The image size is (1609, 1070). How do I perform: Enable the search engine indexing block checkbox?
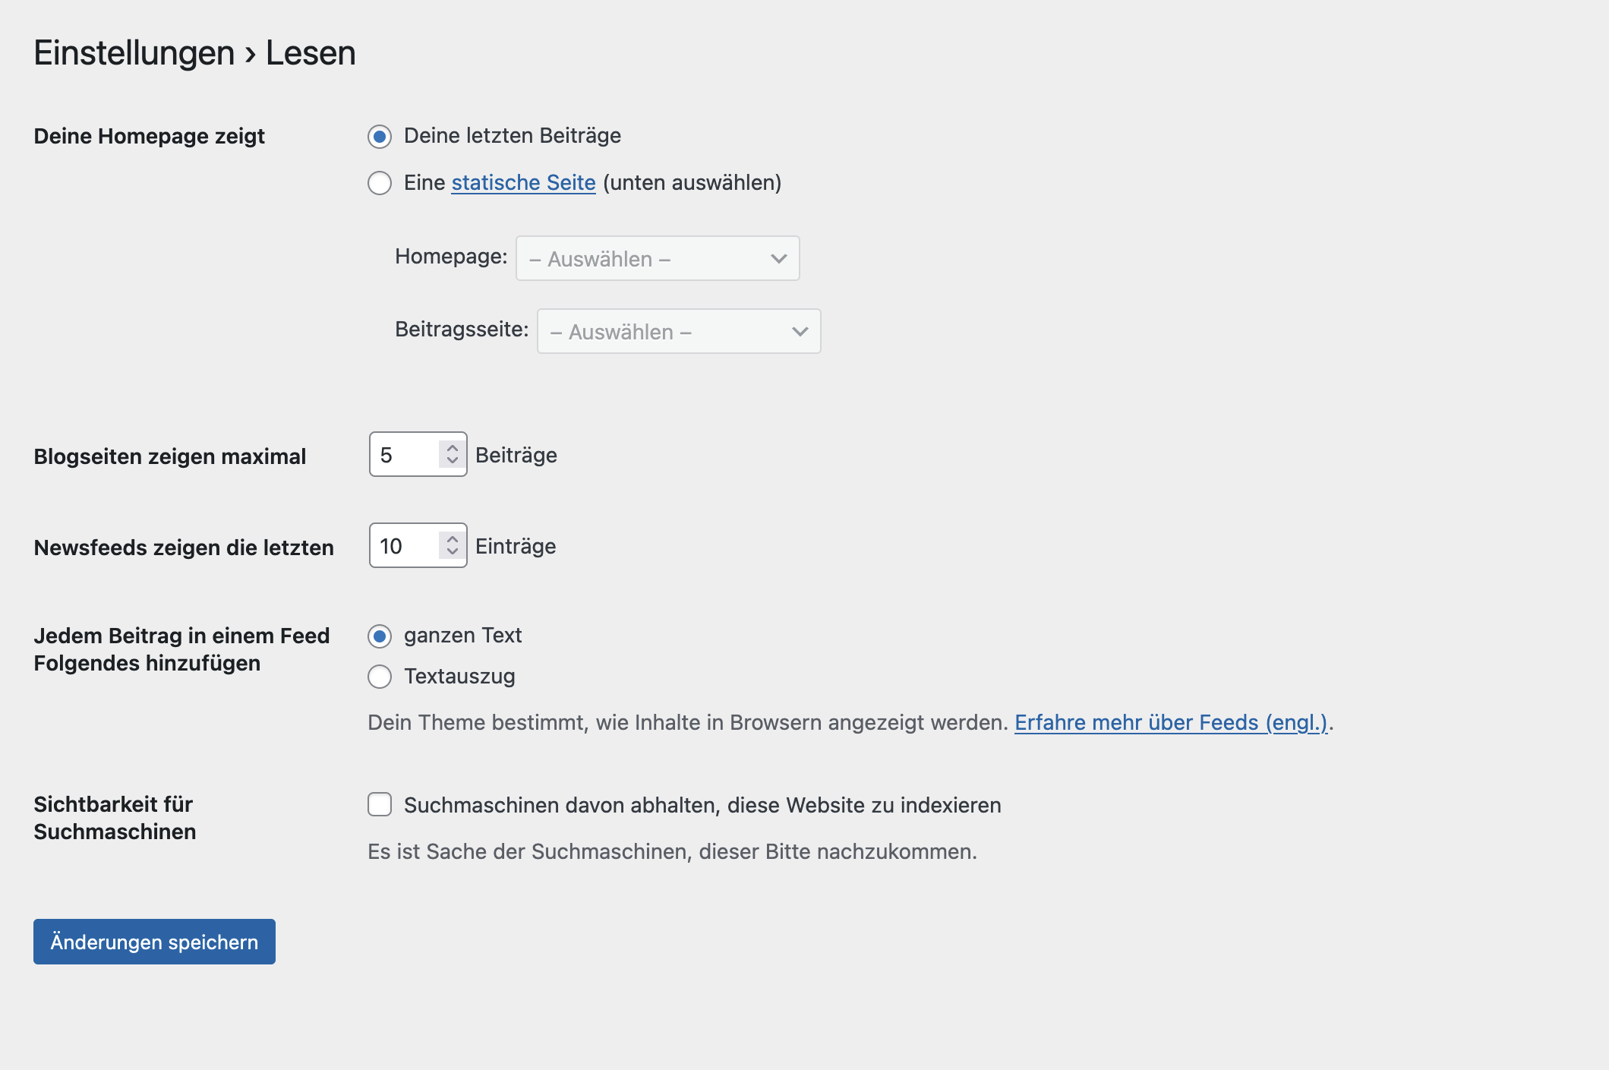[380, 804]
